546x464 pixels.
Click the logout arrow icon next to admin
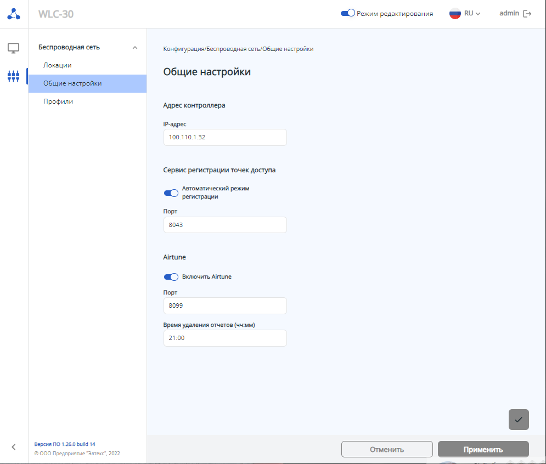[527, 14]
